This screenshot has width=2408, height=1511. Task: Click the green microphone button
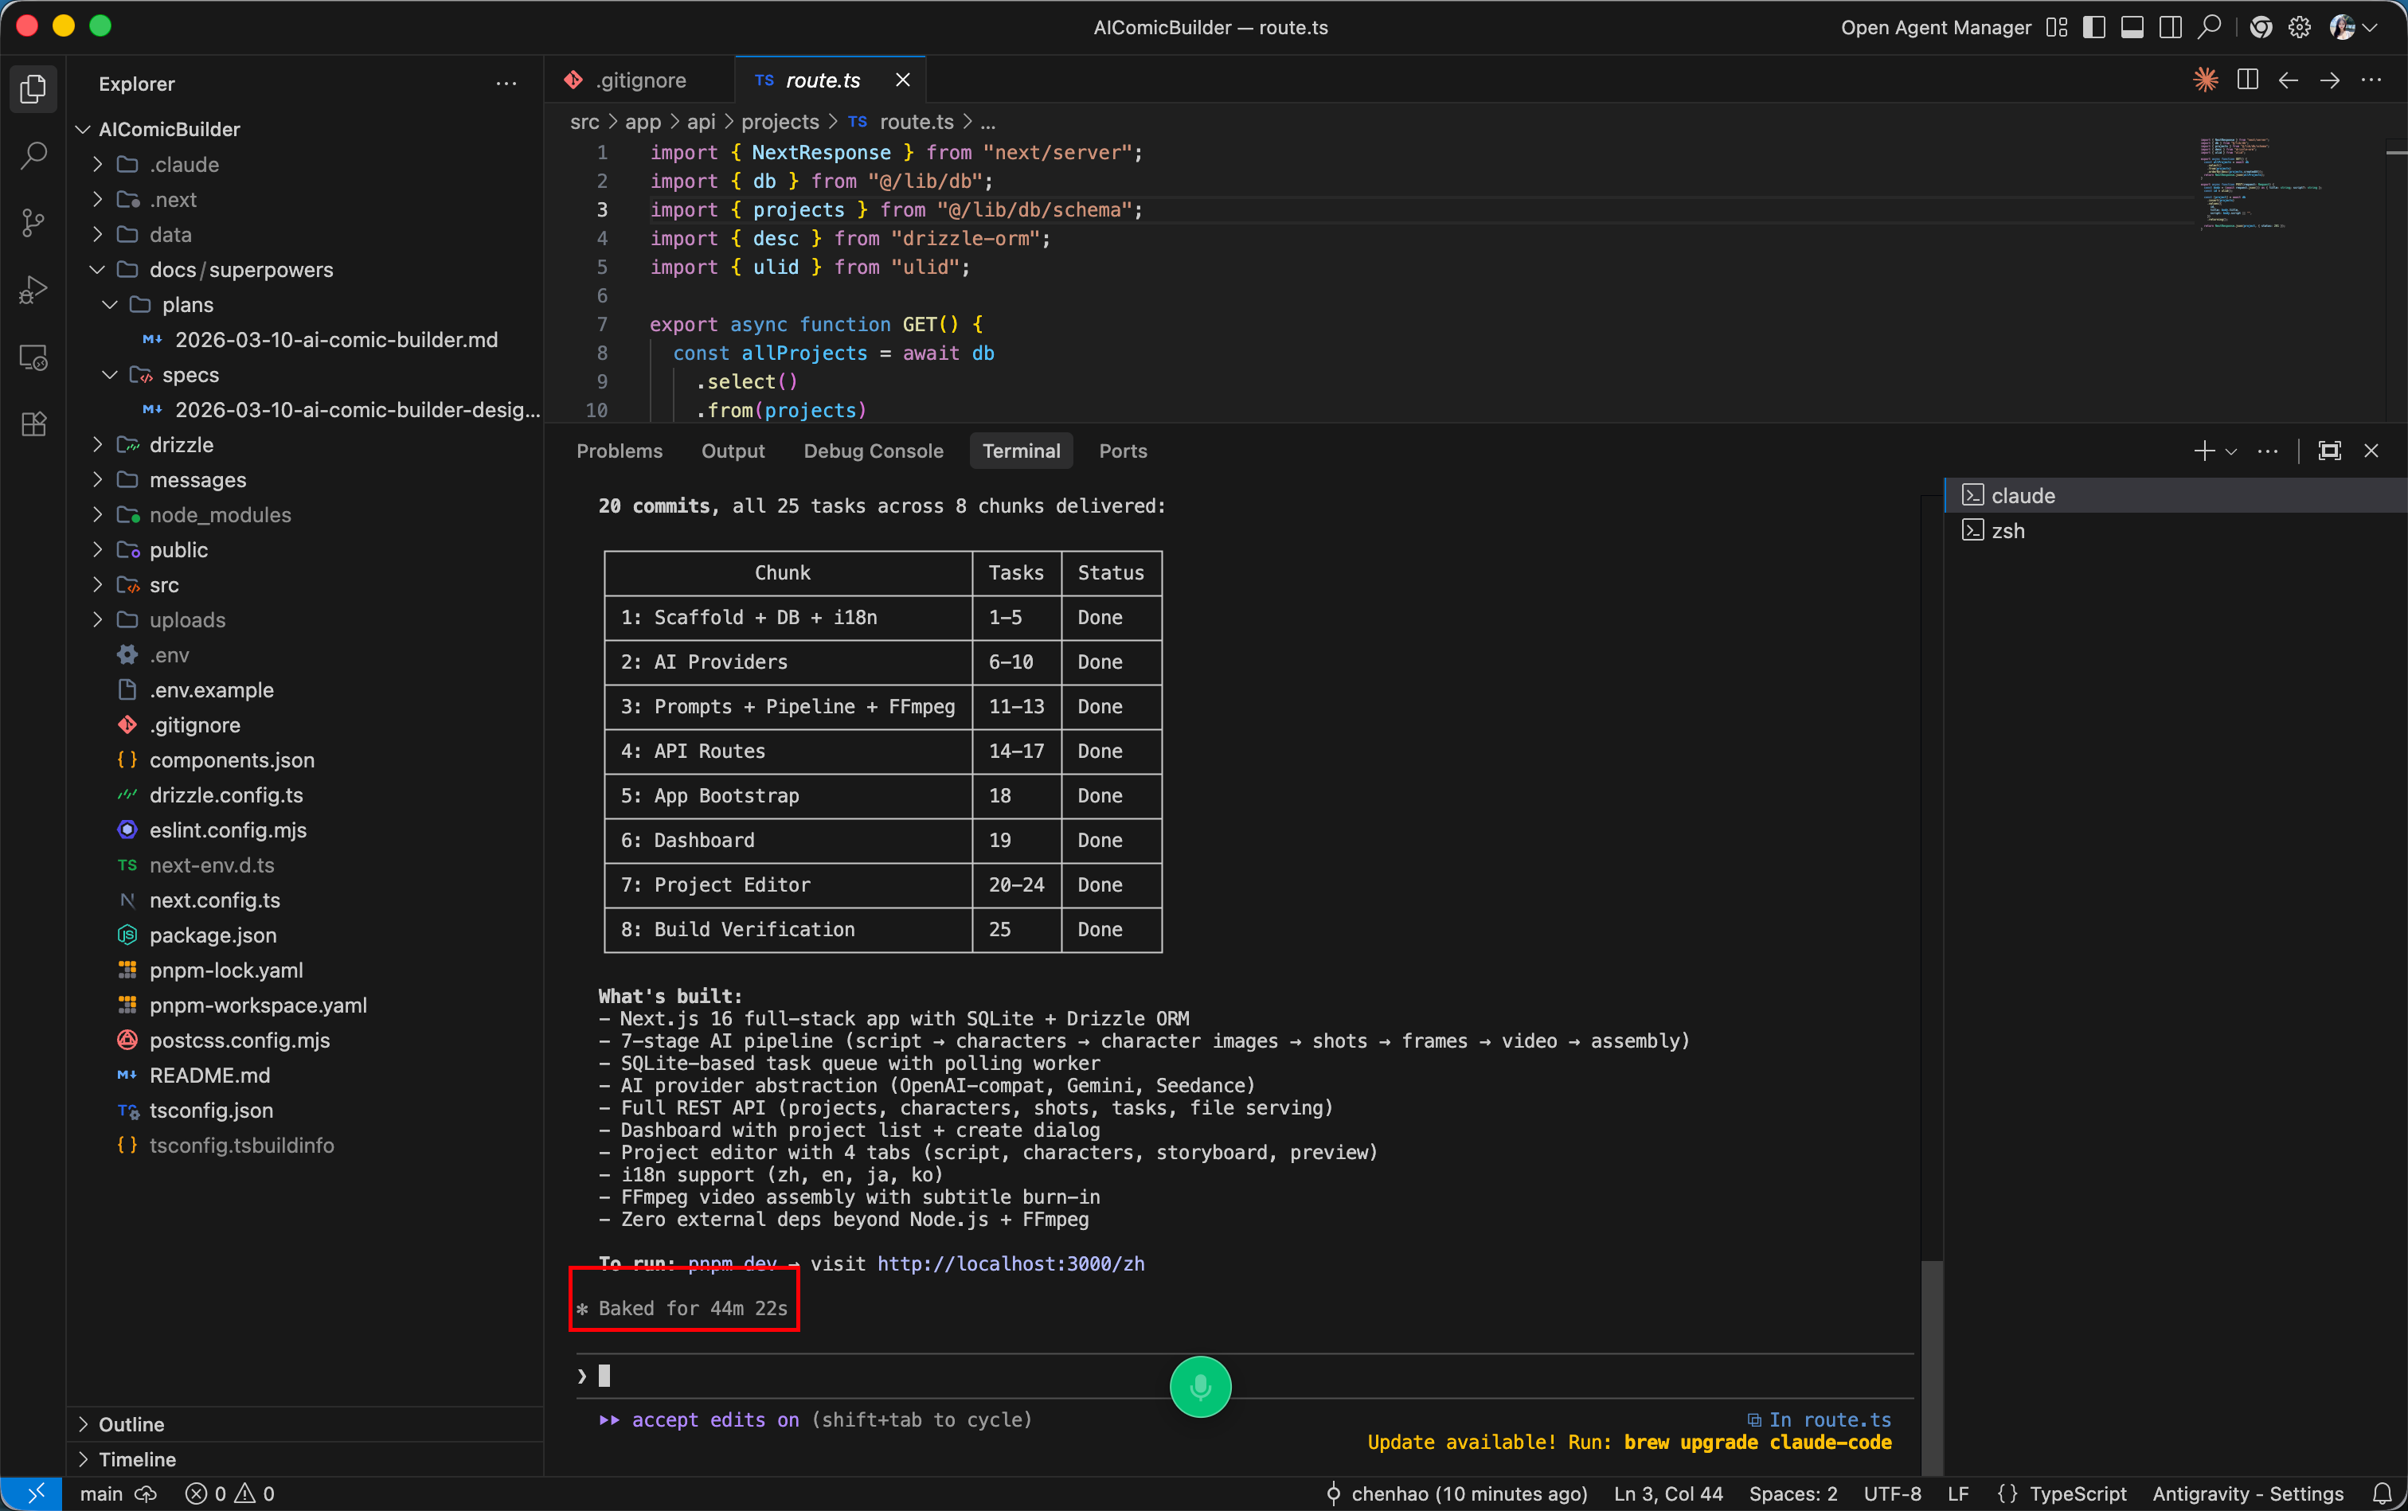coord(1199,1386)
